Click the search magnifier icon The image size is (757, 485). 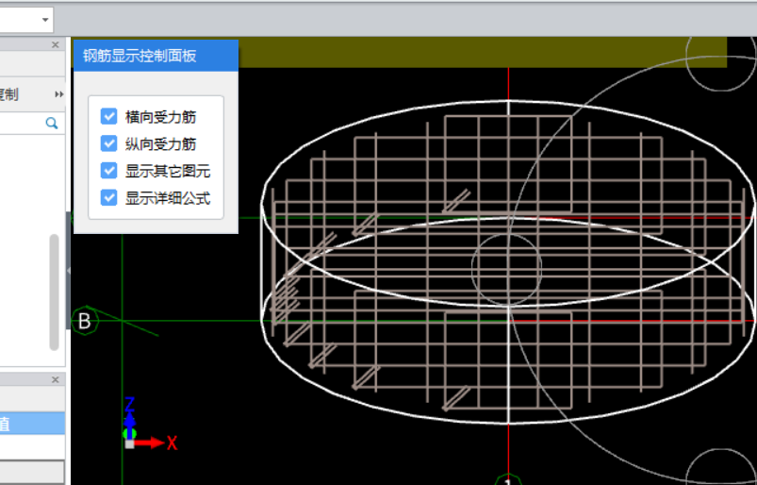pos(52,124)
